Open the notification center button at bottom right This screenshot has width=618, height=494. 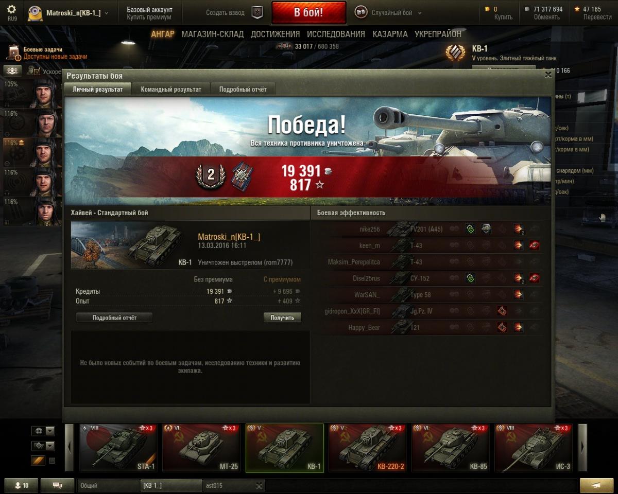[x=597, y=485]
